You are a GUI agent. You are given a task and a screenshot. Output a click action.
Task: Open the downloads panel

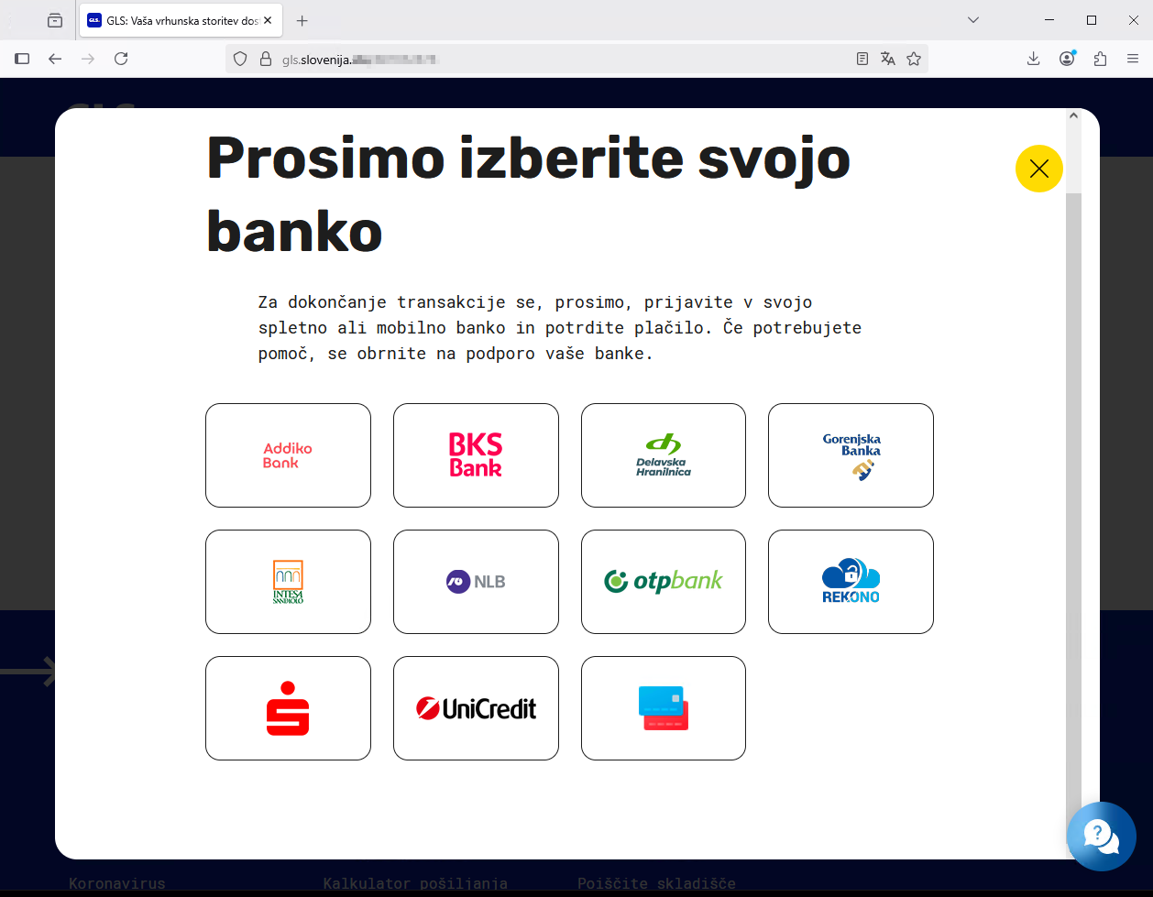coord(1033,59)
